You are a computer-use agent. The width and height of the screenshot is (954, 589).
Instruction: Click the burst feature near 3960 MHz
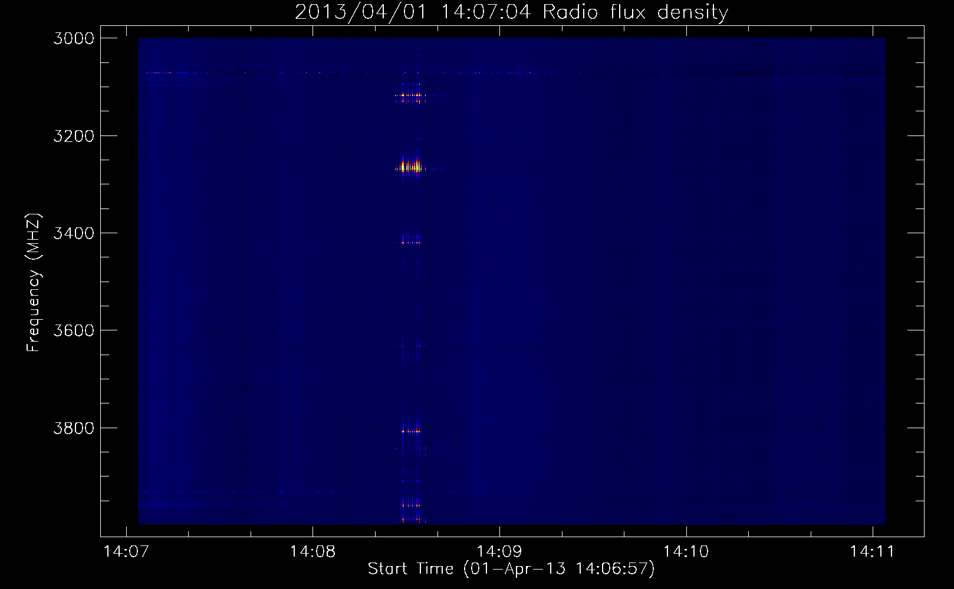pyautogui.click(x=411, y=505)
